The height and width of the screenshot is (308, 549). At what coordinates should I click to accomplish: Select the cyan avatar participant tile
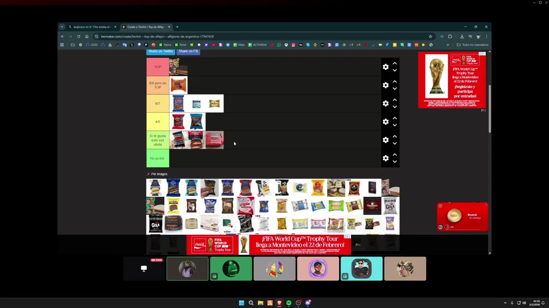(x=362, y=269)
